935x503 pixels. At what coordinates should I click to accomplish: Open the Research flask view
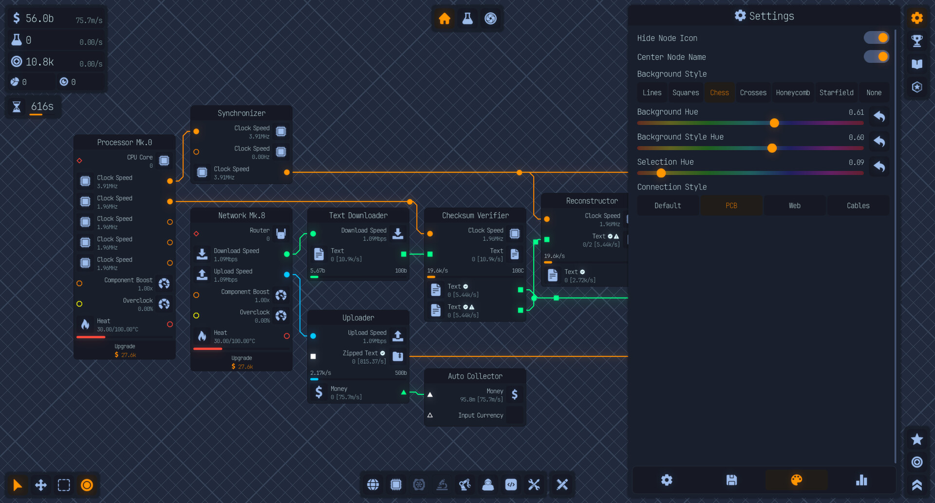point(467,19)
